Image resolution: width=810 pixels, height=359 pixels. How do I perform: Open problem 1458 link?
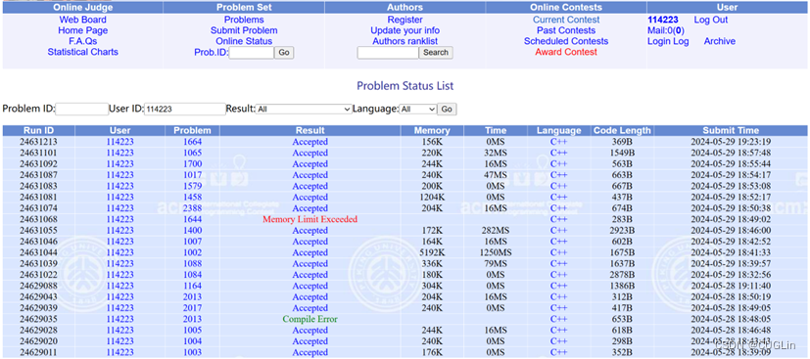[192, 197]
